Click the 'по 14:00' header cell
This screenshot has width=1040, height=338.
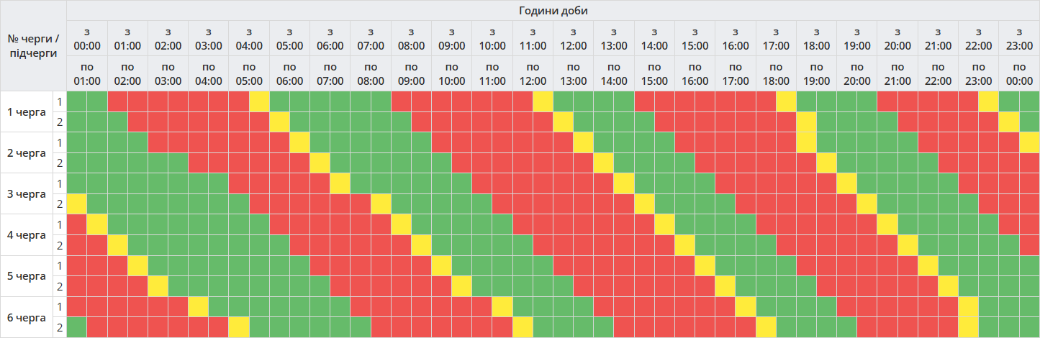[x=614, y=73]
